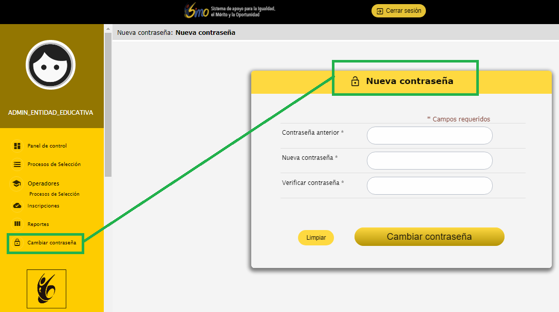The height and width of the screenshot is (312, 559).
Task: Open the Reportes menu entry
Action: [x=38, y=224]
